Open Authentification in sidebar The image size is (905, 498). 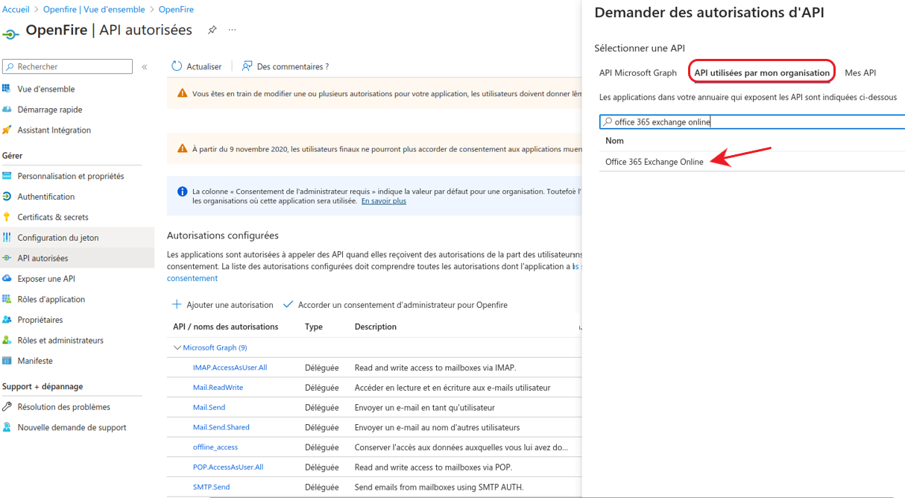pos(46,197)
